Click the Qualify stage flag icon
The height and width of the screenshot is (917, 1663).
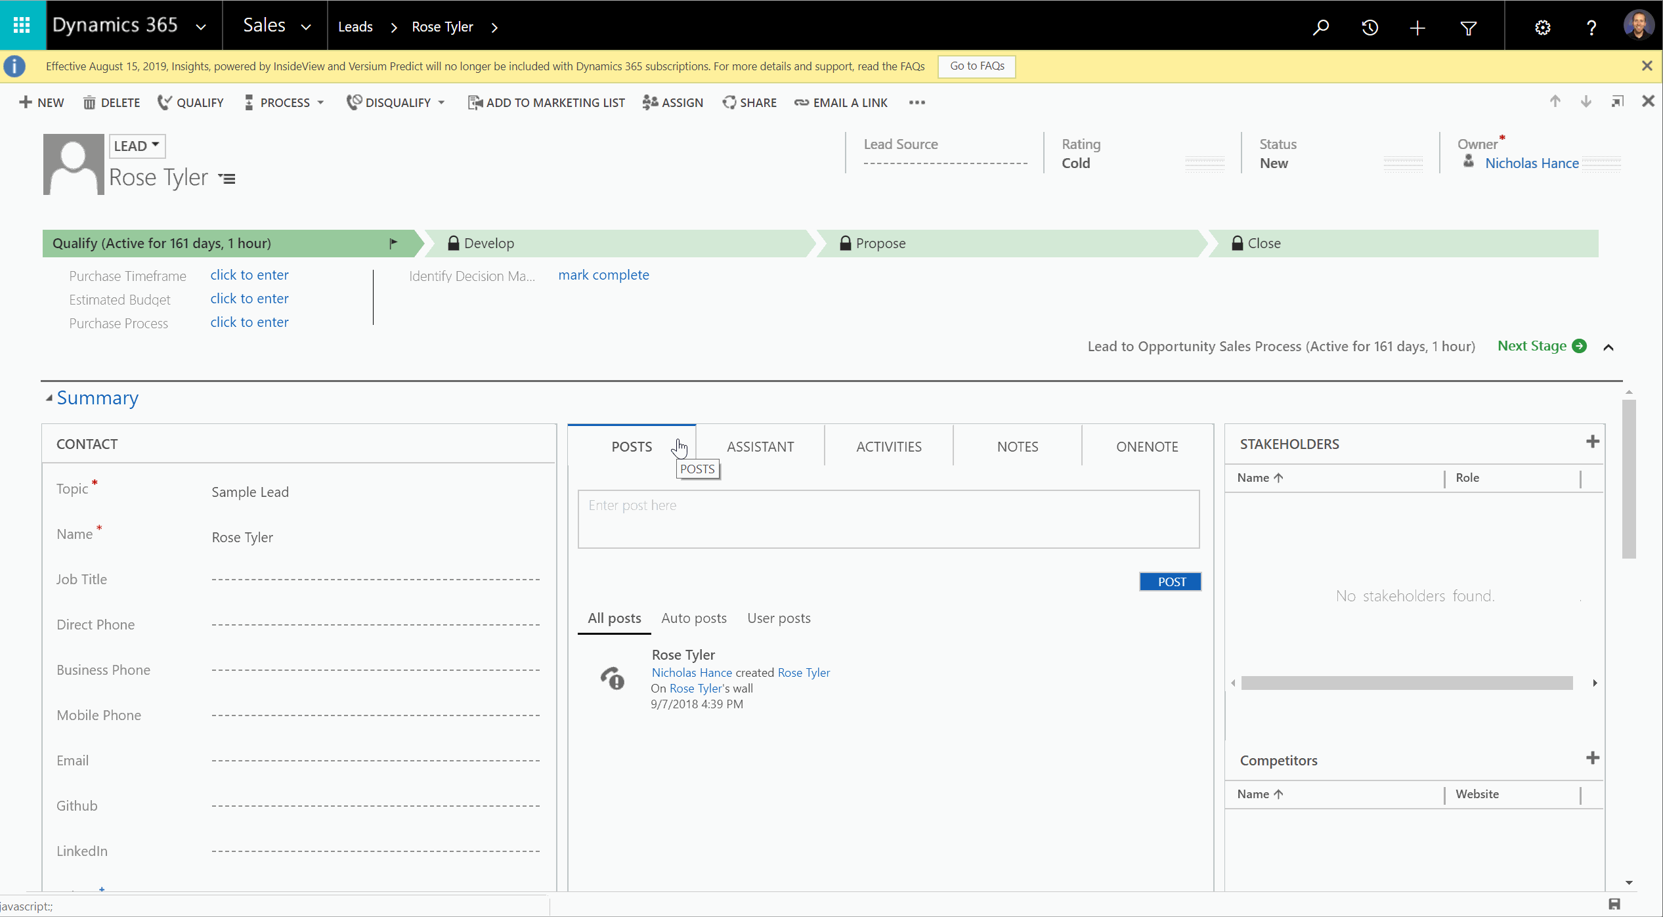click(393, 244)
